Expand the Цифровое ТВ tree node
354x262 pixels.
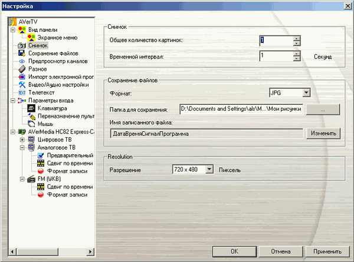click(x=22, y=140)
